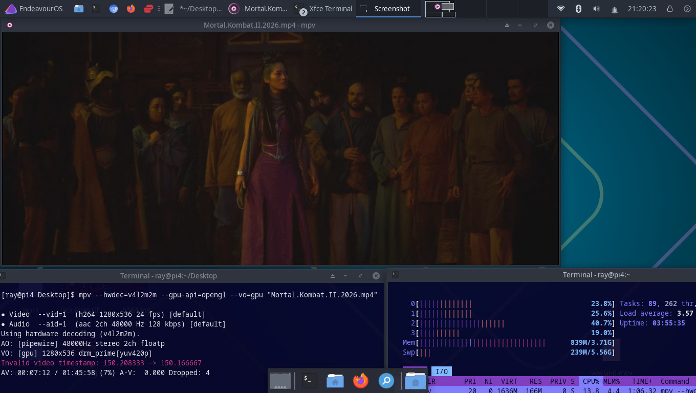Sort htop by PRI column
Image resolution: width=696 pixels, height=393 pixels.
tap(470, 381)
